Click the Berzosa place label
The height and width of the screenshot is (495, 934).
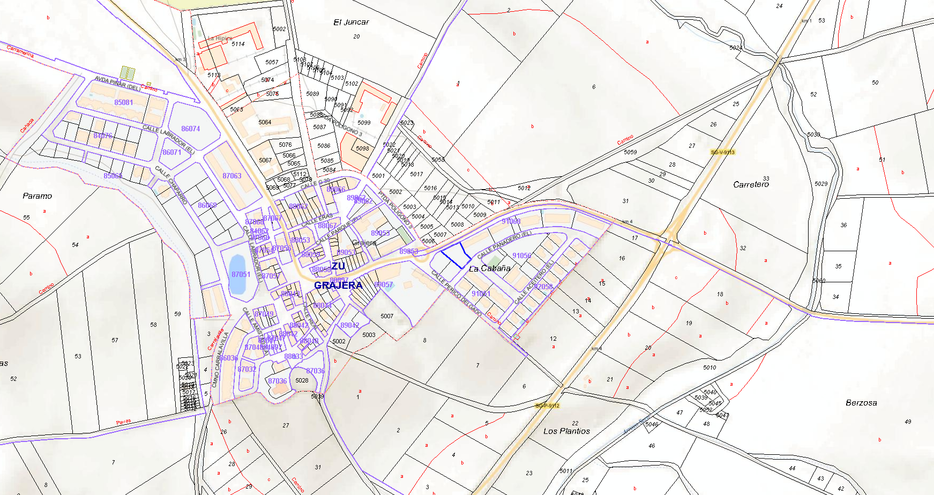[x=861, y=403]
